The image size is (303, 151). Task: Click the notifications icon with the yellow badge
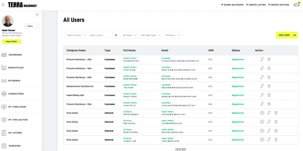click(296, 5)
